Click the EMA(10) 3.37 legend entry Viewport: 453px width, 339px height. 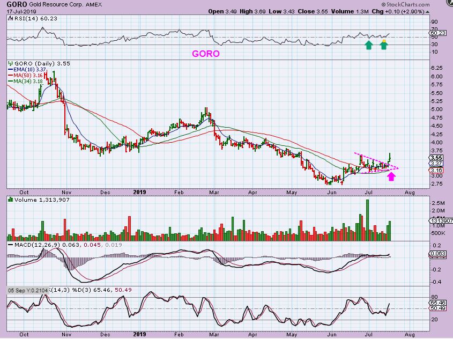click(x=30, y=70)
